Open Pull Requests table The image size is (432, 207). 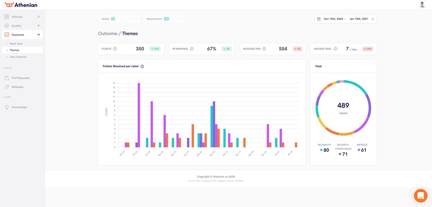21,78
